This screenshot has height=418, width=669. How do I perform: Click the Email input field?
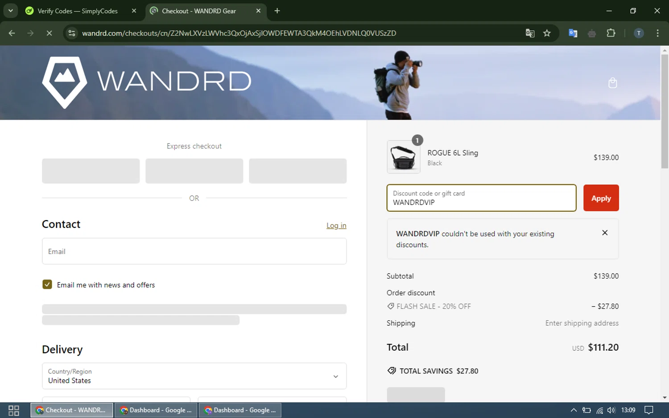(x=194, y=251)
